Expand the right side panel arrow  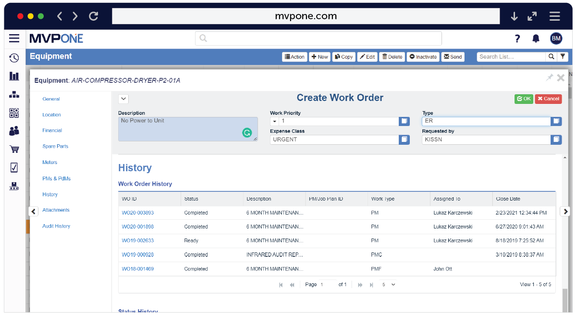point(565,211)
